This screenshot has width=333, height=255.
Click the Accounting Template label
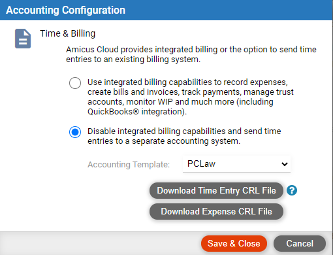[x=129, y=164]
